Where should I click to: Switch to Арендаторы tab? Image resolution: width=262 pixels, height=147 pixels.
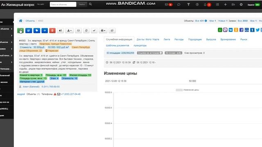point(140,45)
